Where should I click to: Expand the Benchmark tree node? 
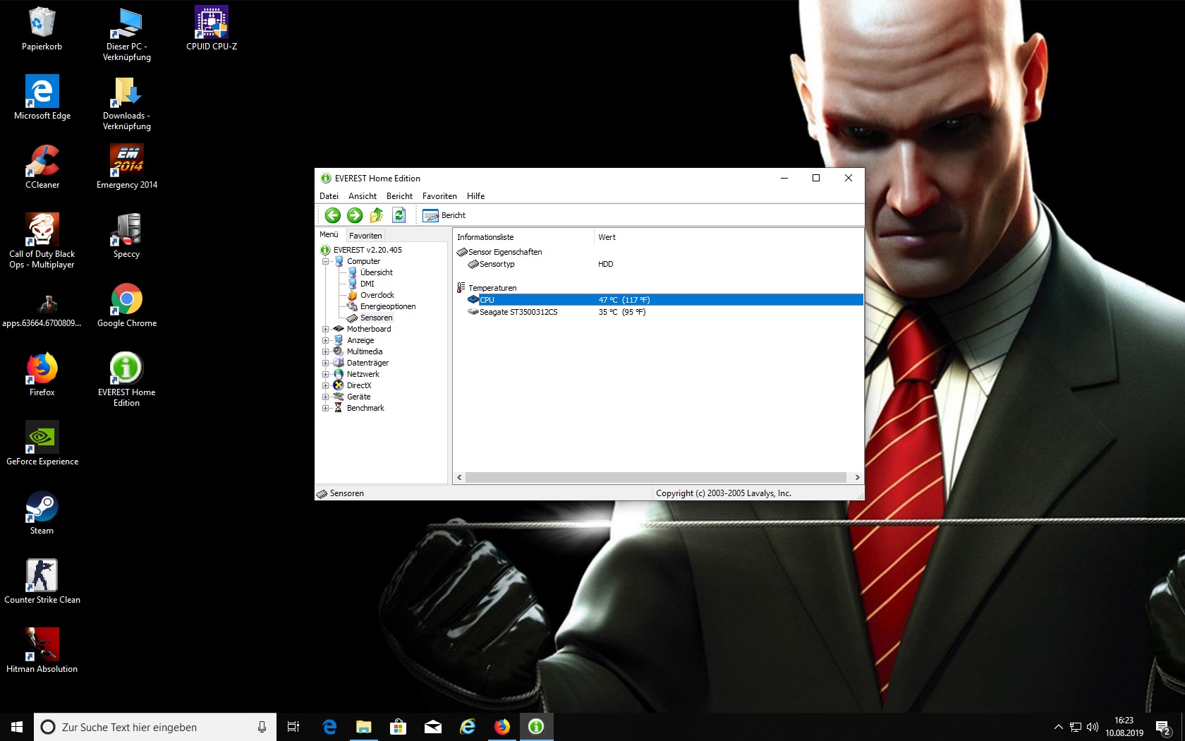pyautogui.click(x=326, y=408)
